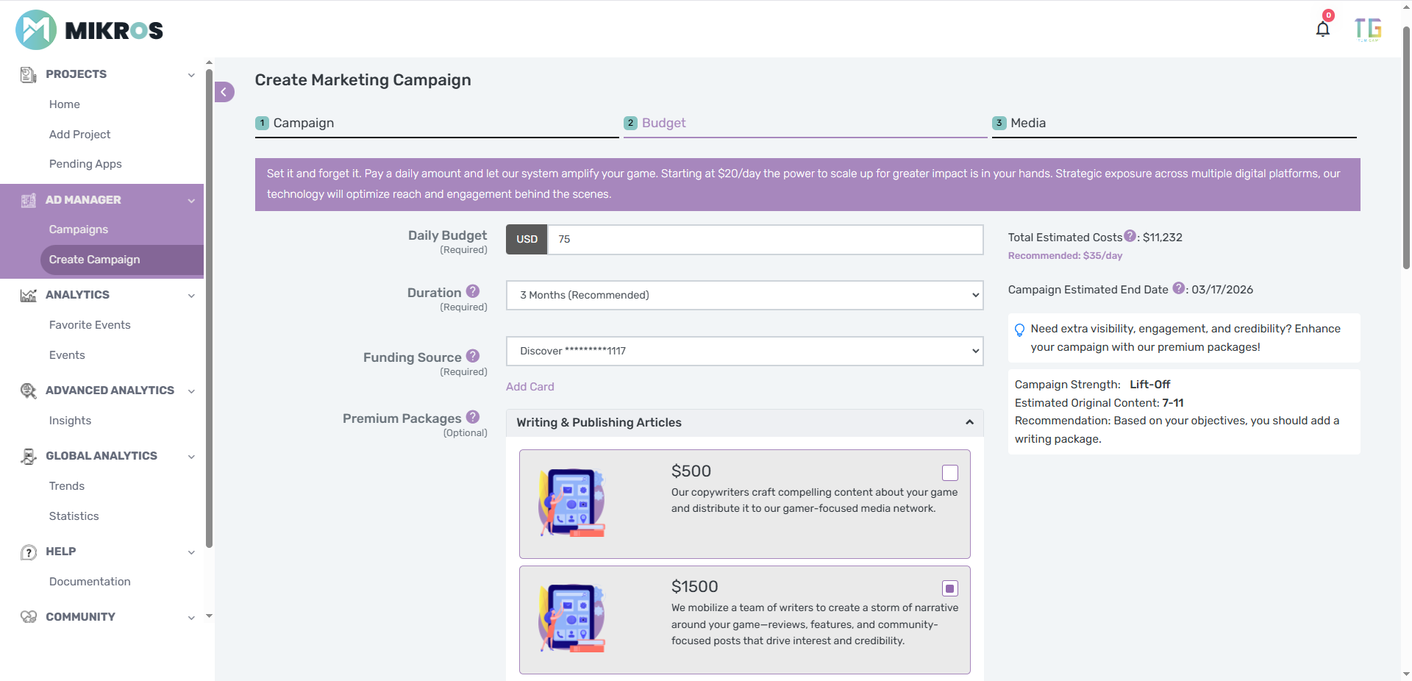Click the Total Estimated Costs help icon
Viewport: 1412px width, 681px height.
pyautogui.click(x=1130, y=236)
